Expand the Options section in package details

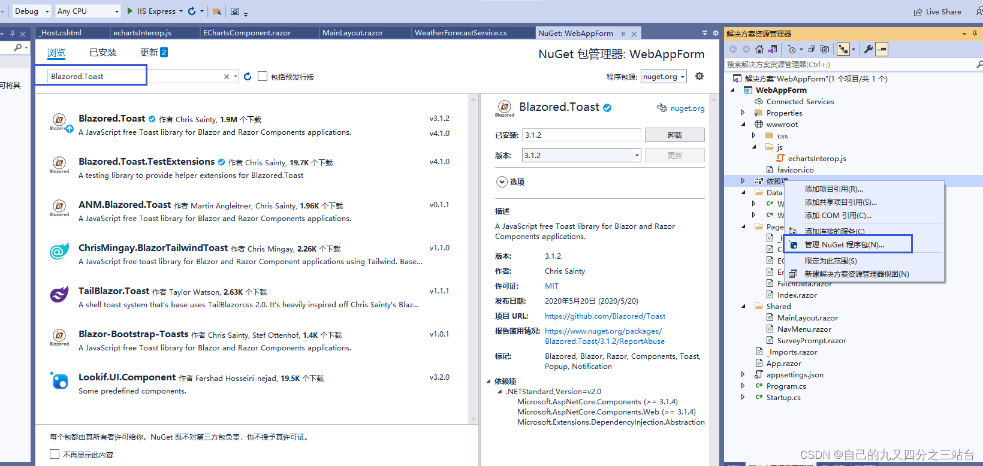click(x=502, y=181)
